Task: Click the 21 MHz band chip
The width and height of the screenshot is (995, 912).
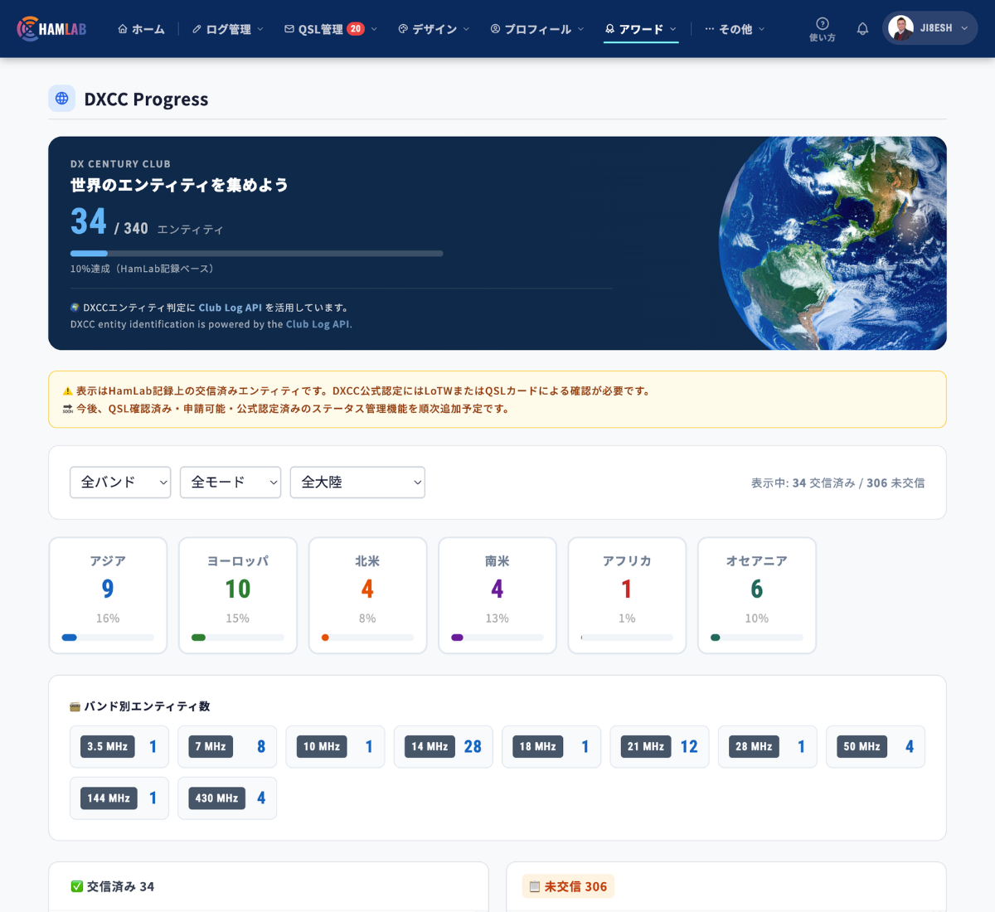Action: 659,747
